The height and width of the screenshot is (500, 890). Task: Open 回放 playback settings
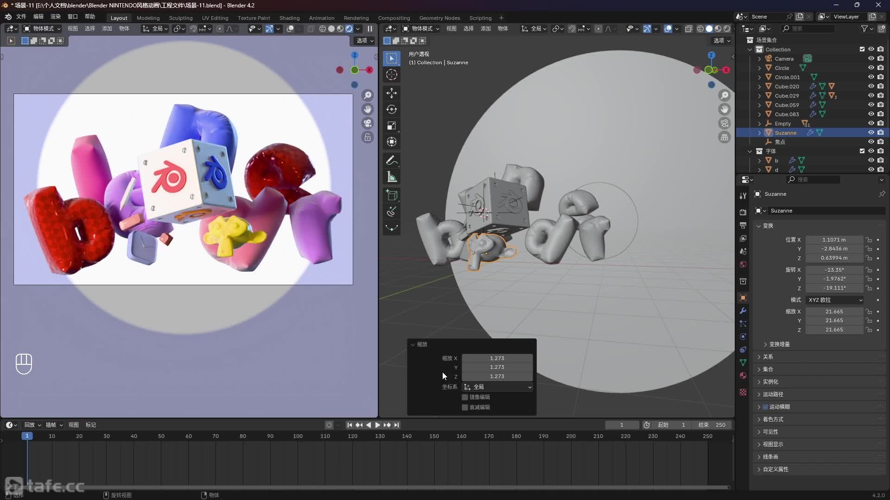click(x=32, y=425)
